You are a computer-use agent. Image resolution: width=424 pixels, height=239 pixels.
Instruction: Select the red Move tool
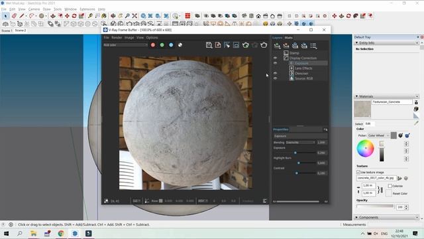[x=67, y=16]
